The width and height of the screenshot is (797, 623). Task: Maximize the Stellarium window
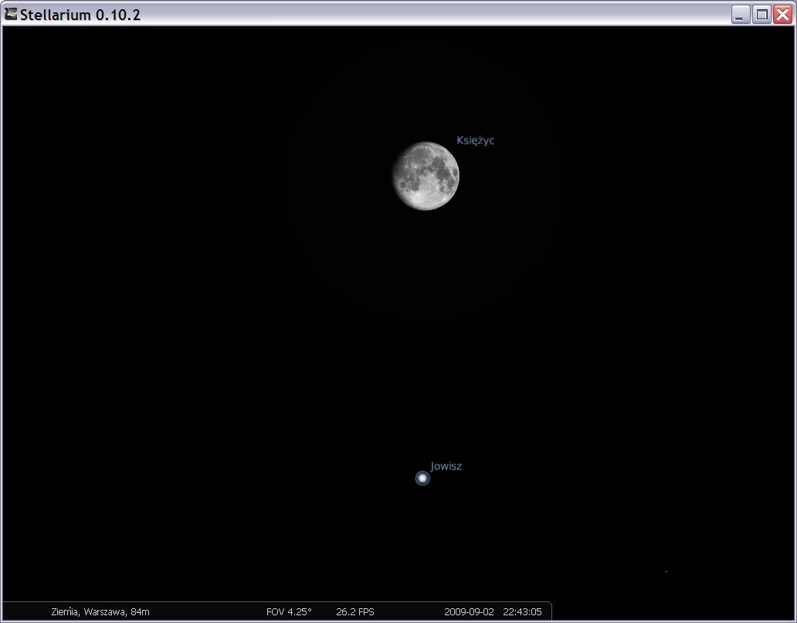point(761,15)
